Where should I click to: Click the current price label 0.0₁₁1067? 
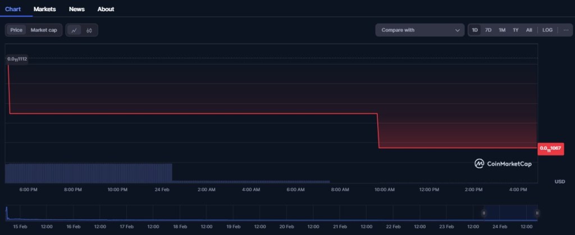[550, 148]
